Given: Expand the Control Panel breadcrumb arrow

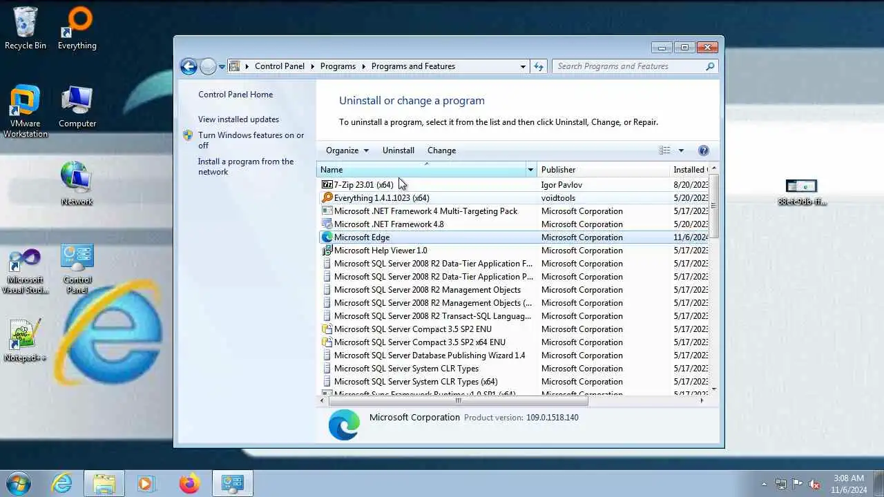Looking at the screenshot, I should [x=312, y=66].
